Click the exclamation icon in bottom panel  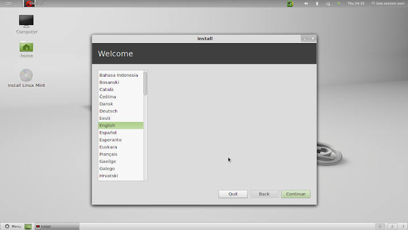coord(403,227)
